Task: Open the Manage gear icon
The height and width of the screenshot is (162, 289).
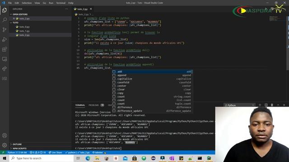Action: (5, 145)
